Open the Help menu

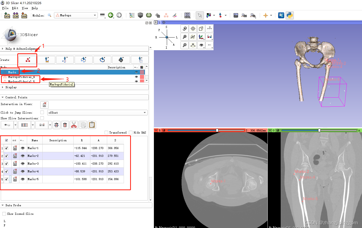(35, 8)
